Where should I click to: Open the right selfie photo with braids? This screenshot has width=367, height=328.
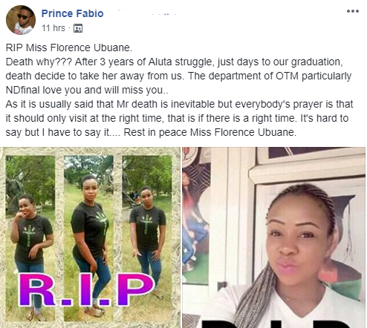274,237
